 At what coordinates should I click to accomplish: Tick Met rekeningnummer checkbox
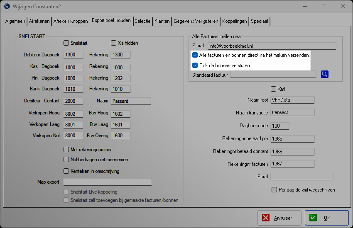coord(66,150)
